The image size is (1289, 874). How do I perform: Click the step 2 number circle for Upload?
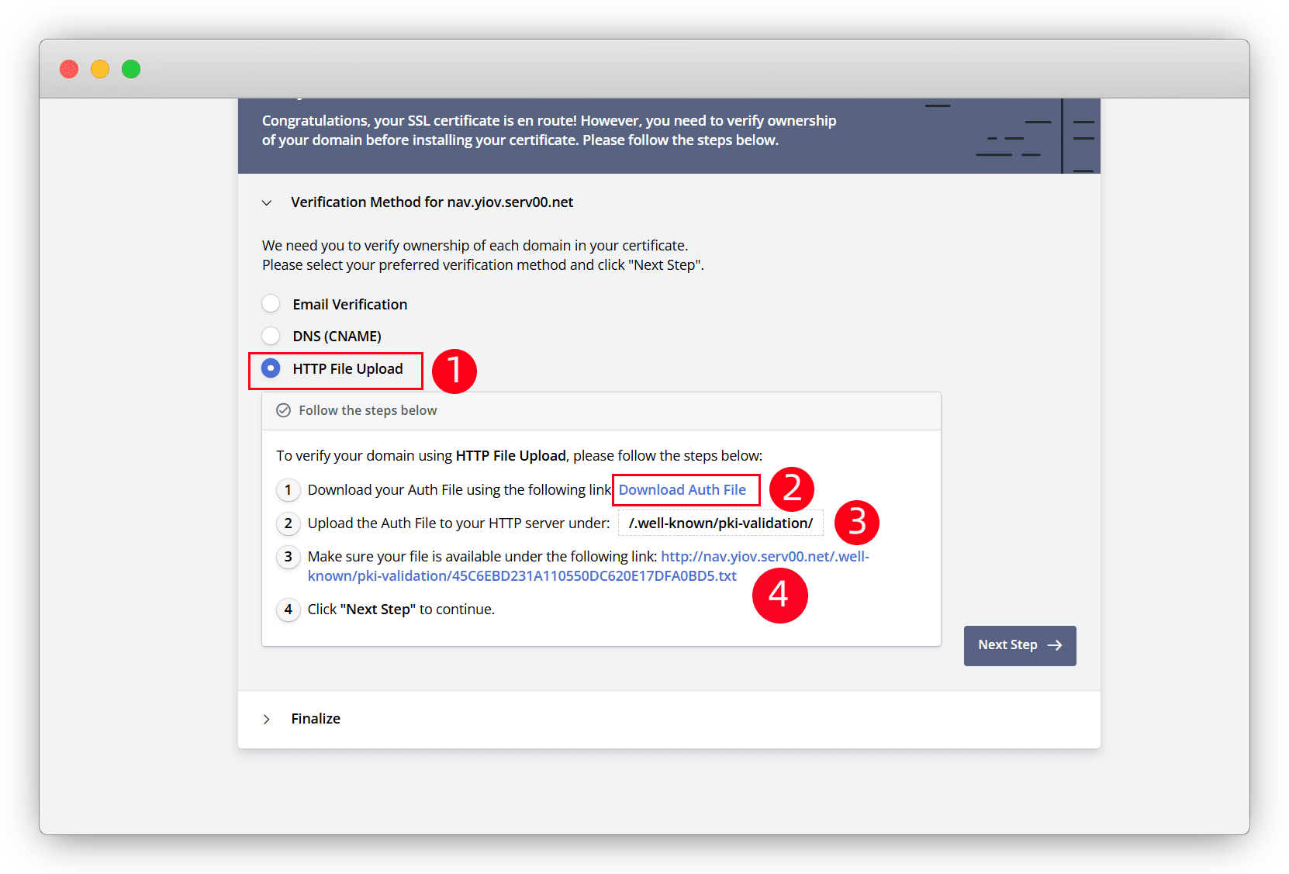click(289, 523)
